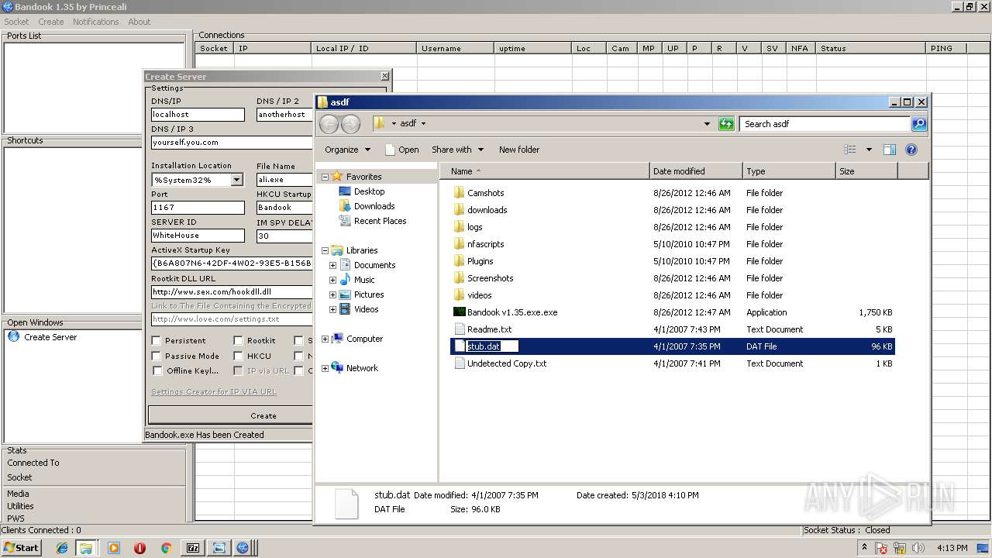This screenshot has width=992, height=558.
Task: Open Internet Explorer from the taskbar
Action: point(62,548)
